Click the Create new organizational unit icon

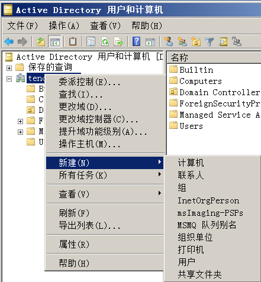[x=196, y=41]
